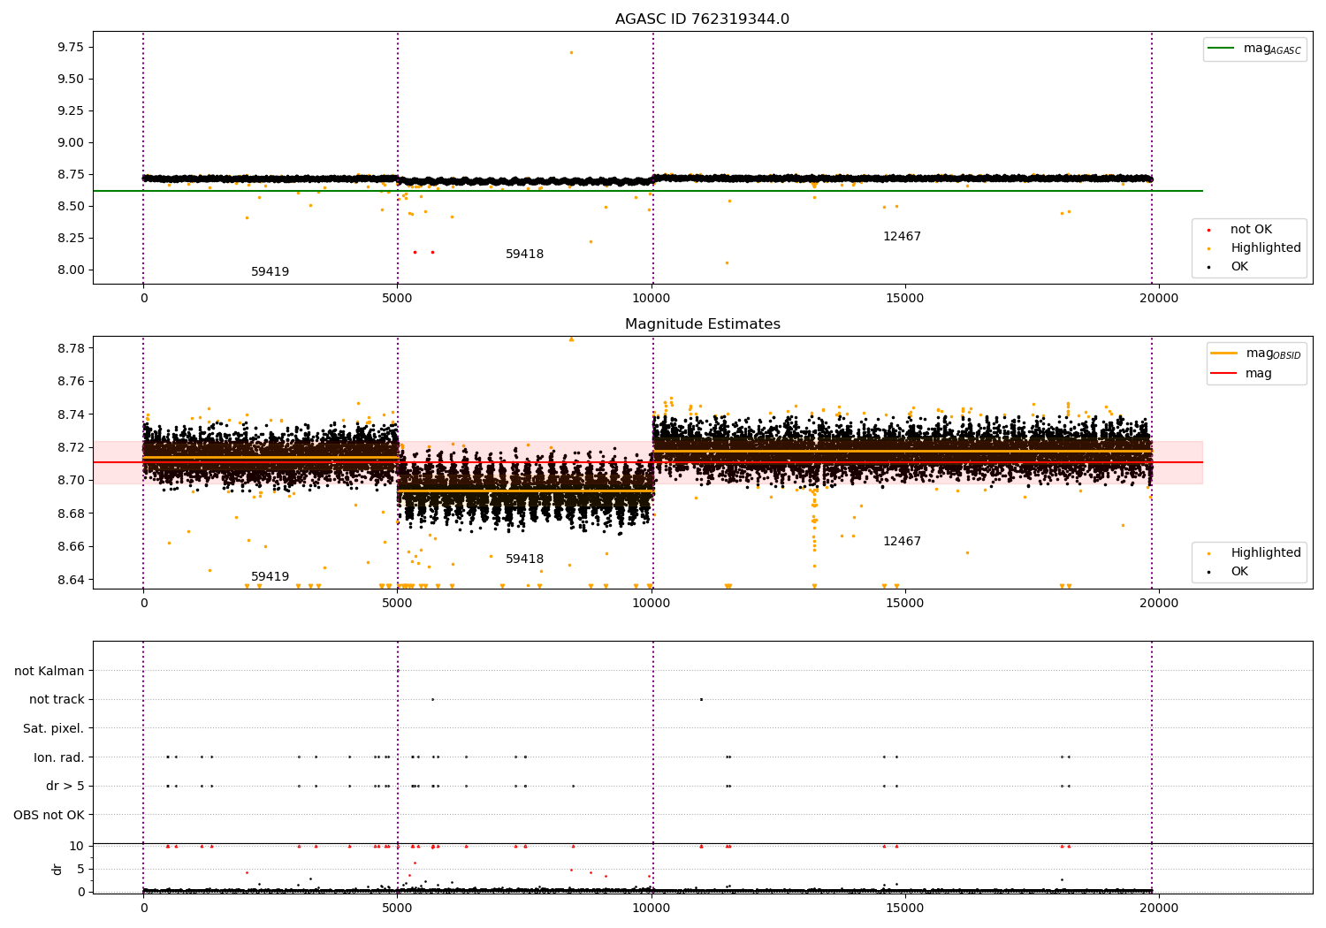The image size is (1326, 928).
Task: Click the 8.78 y-axis tick label
Action: 69,348
